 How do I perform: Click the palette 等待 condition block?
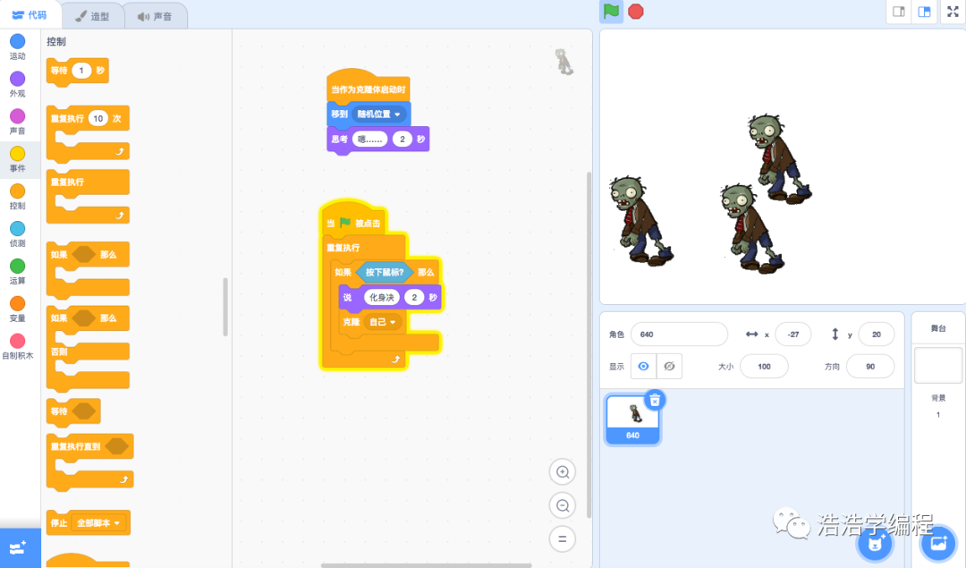click(73, 411)
